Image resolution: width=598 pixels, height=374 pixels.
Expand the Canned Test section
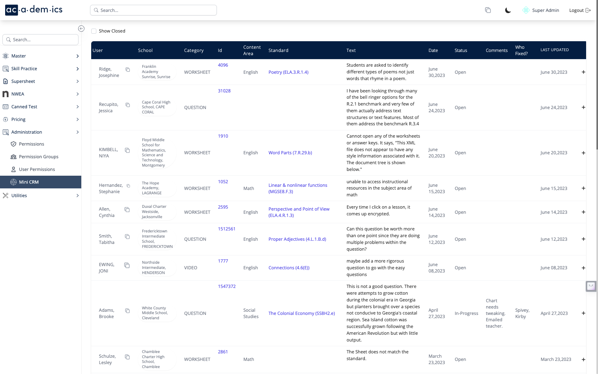pyautogui.click(x=41, y=107)
